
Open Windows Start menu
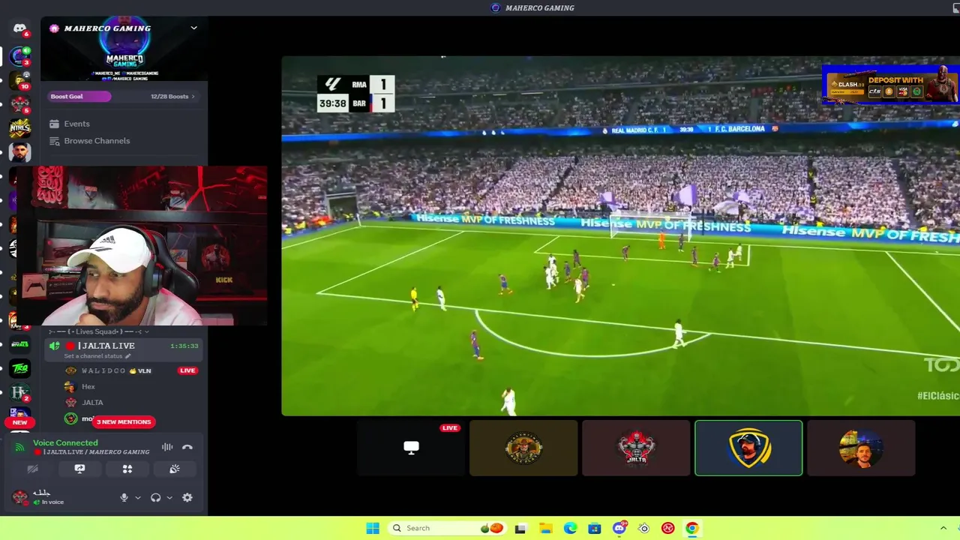[373, 528]
